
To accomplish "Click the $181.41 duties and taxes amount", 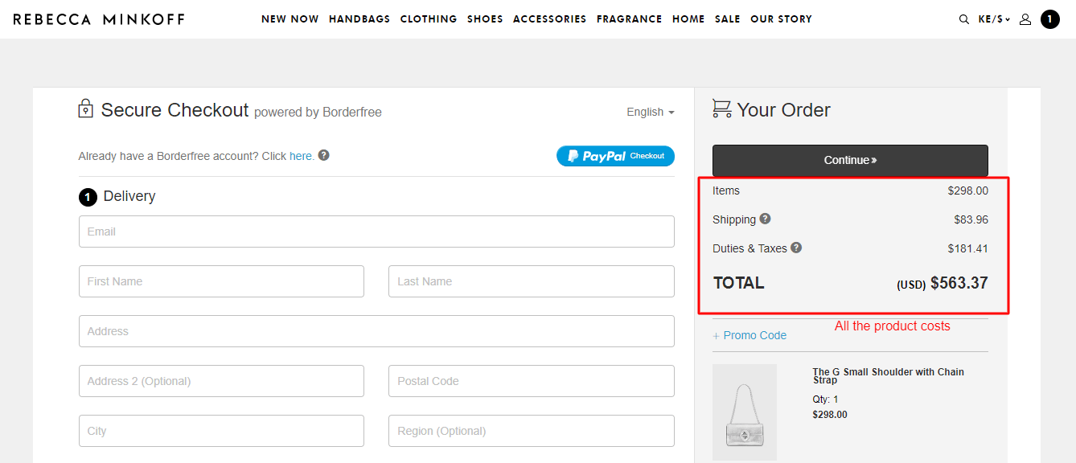I will [968, 248].
